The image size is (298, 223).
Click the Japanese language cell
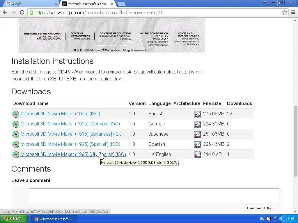[x=158, y=134]
